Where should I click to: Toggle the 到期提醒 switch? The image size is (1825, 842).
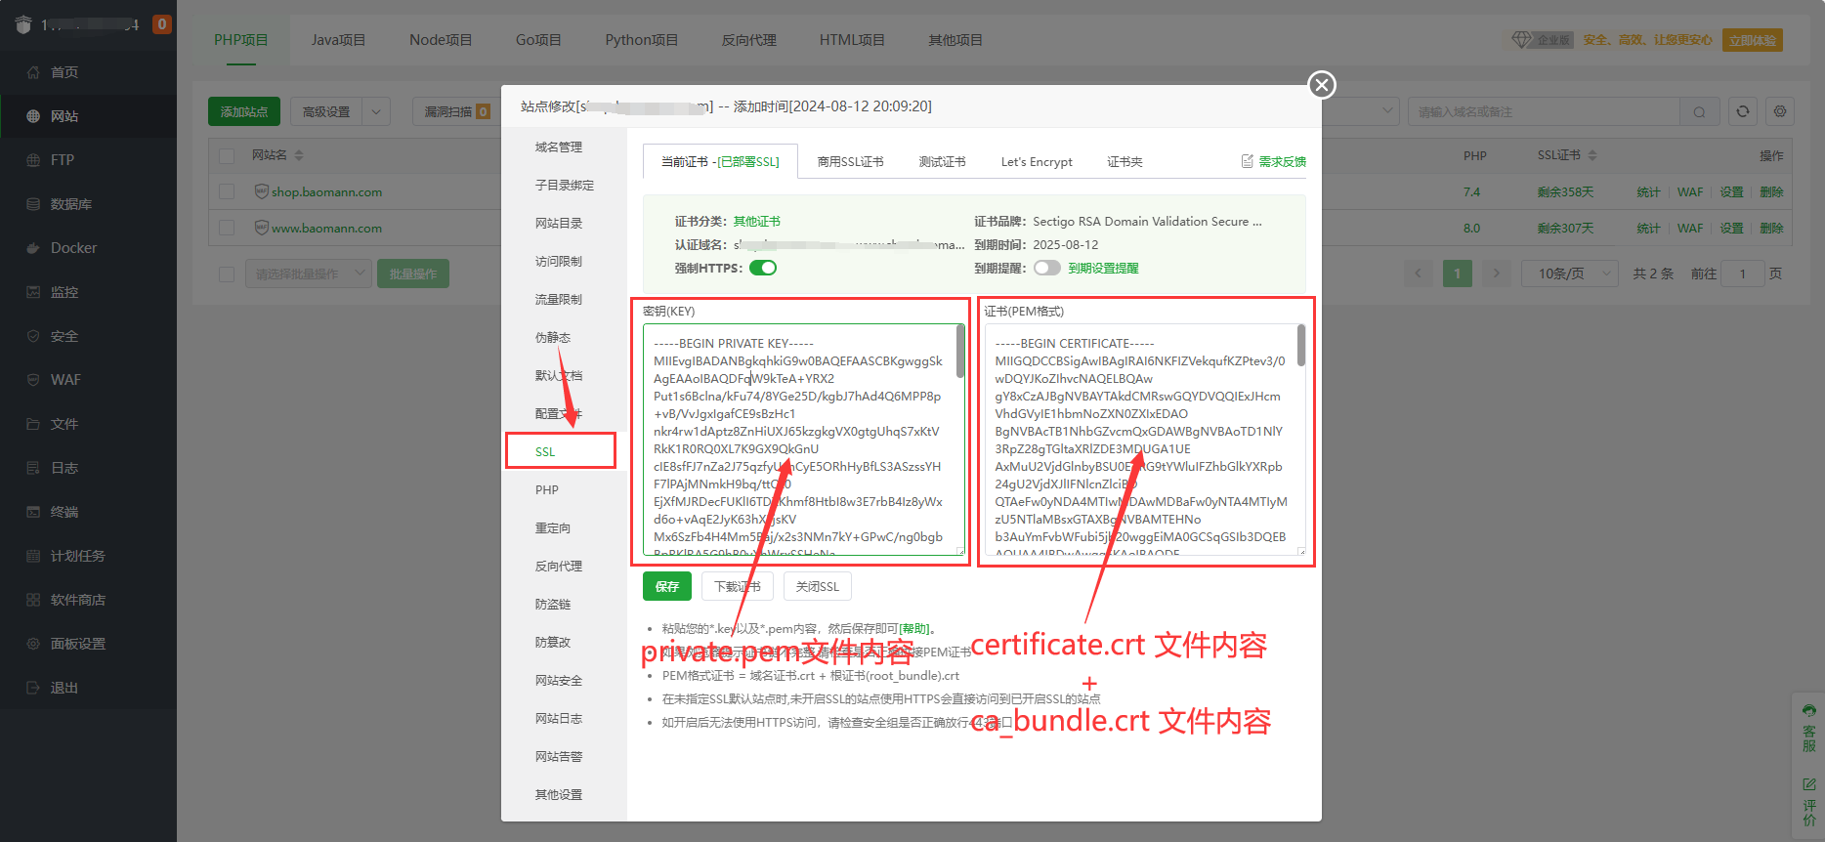click(x=1047, y=268)
